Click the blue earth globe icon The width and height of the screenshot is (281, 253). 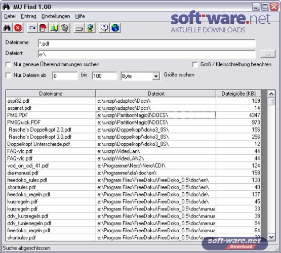point(115,28)
